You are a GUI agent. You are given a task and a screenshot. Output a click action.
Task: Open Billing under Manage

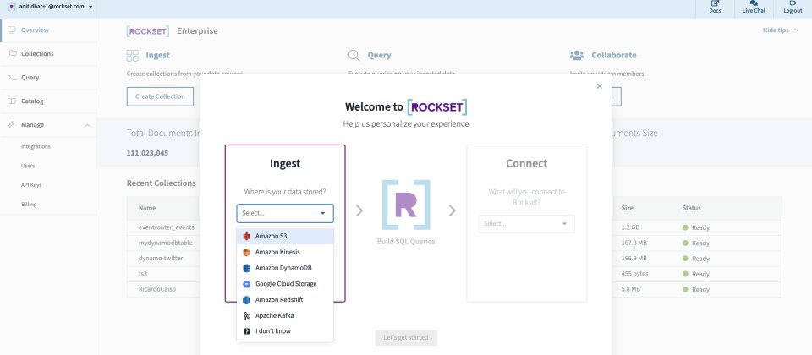29,204
